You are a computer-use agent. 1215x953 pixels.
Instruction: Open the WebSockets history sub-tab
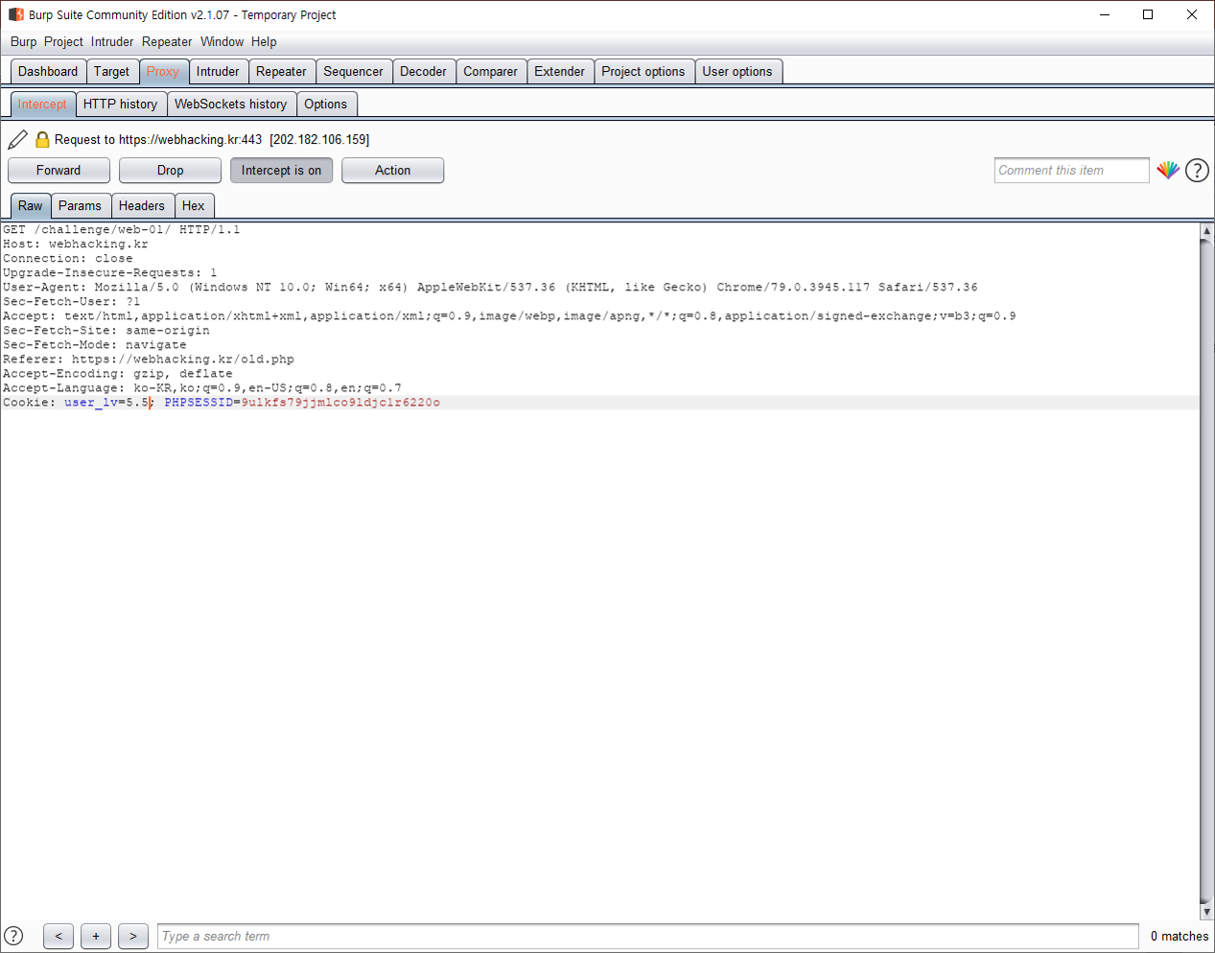click(x=230, y=105)
